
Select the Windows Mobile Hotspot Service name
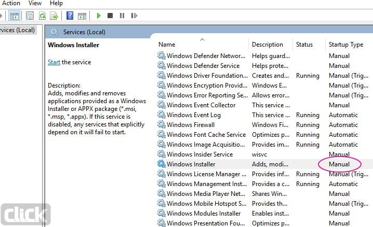pos(206,204)
